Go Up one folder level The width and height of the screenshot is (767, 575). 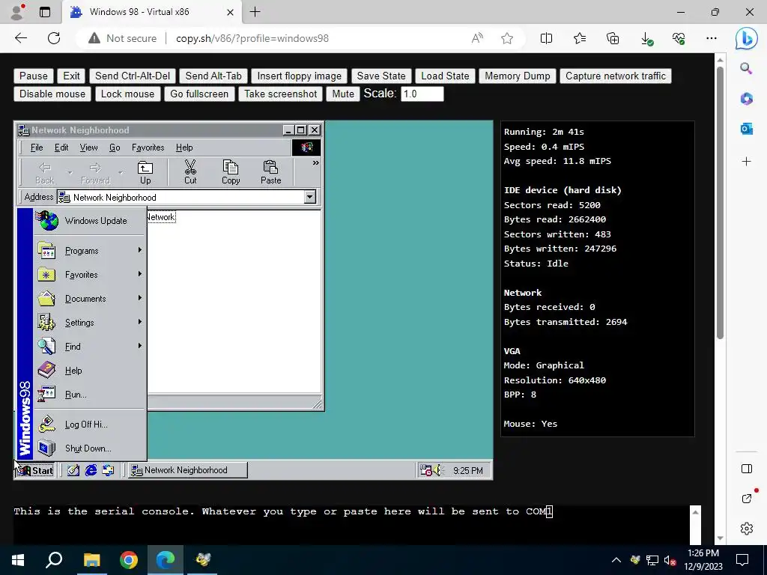click(x=145, y=173)
